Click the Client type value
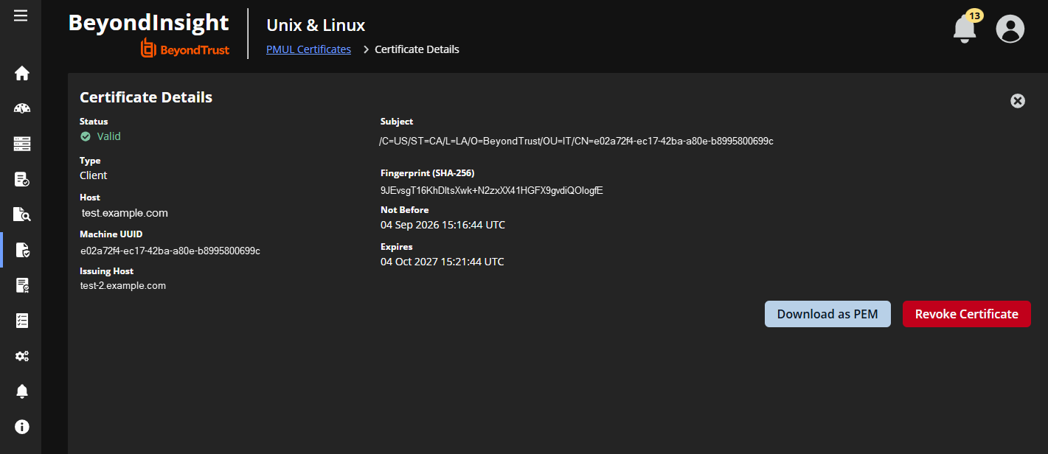The width and height of the screenshot is (1048, 454). [x=94, y=175]
